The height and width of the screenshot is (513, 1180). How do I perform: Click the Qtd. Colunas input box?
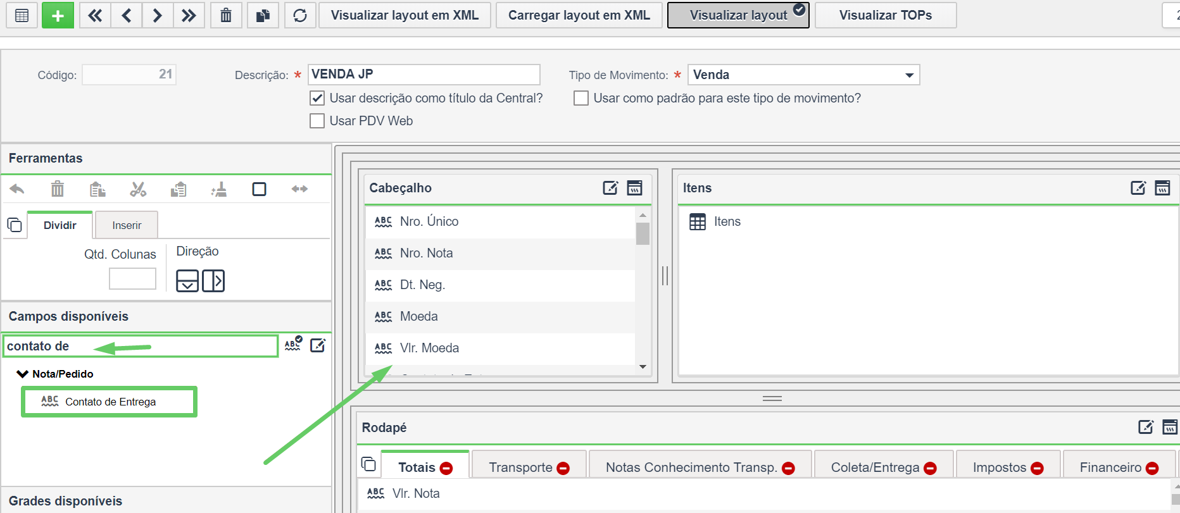pyautogui.click(x=132, y=278)
